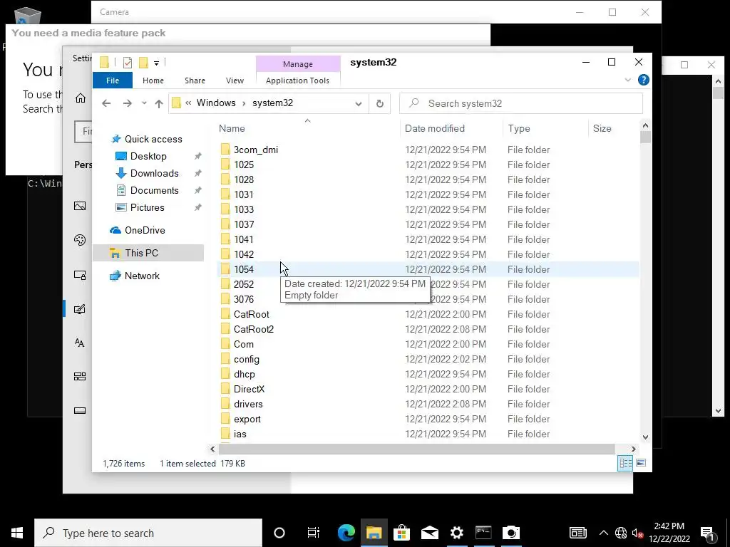Click the taskbar search box
Screen dimensions: 730x547
(148, 533)
